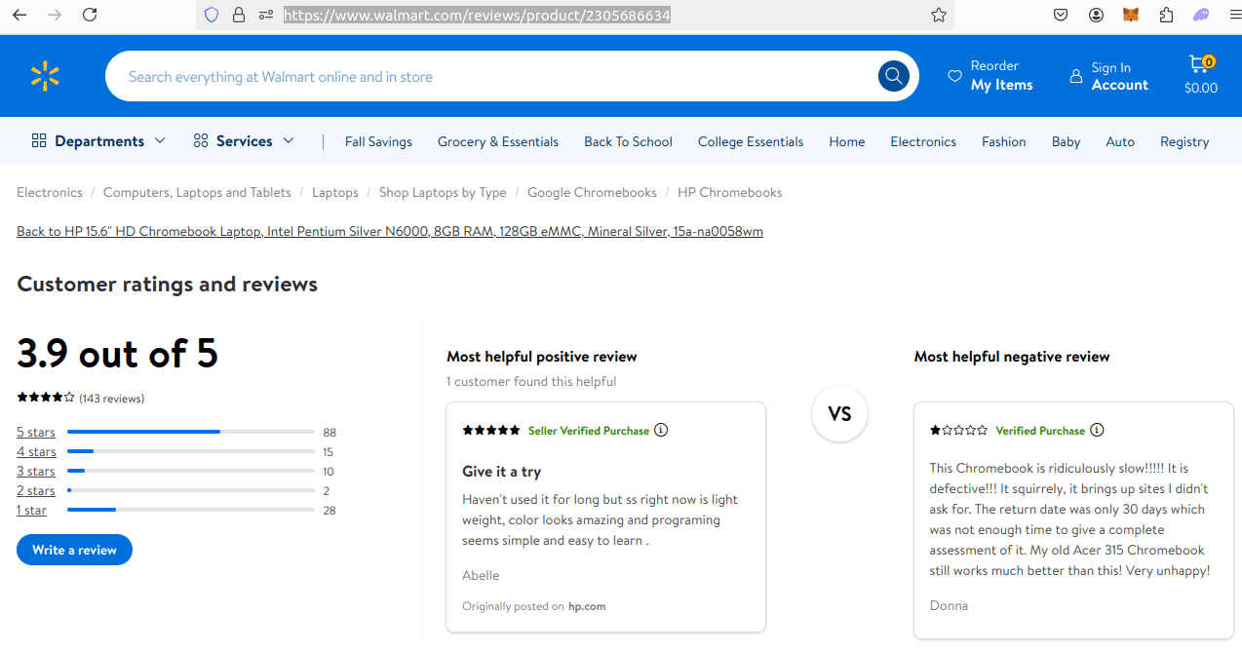
Task: Go to Walmart home via spark logo
Action: tap(45, 76)
